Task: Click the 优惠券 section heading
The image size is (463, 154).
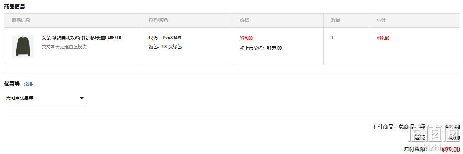Action: 12,84
